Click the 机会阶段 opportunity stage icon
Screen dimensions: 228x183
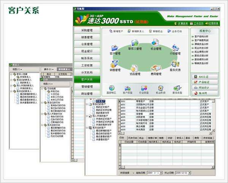(160, 88)
